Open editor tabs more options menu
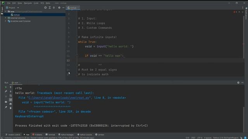 coord(243,8)
